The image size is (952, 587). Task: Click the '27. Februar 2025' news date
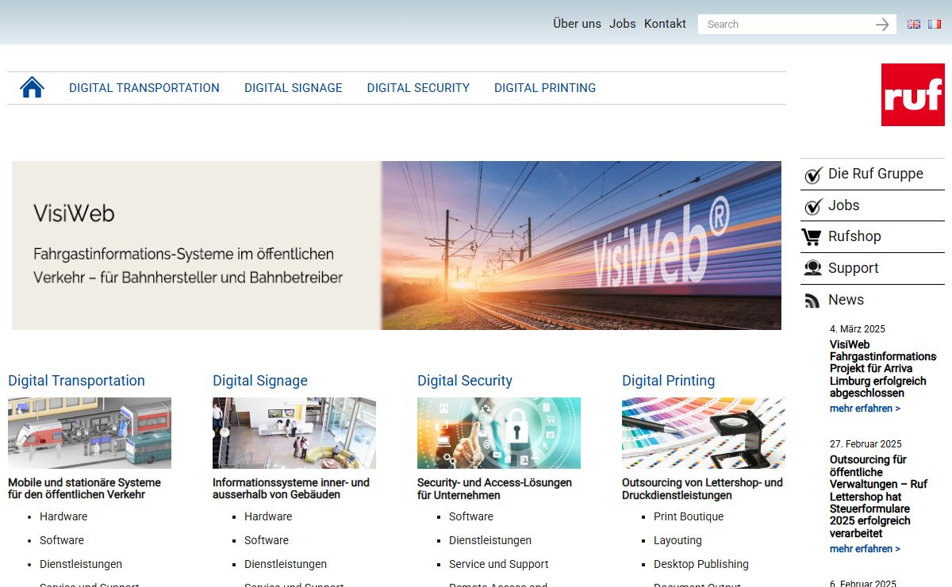(866, 444)
